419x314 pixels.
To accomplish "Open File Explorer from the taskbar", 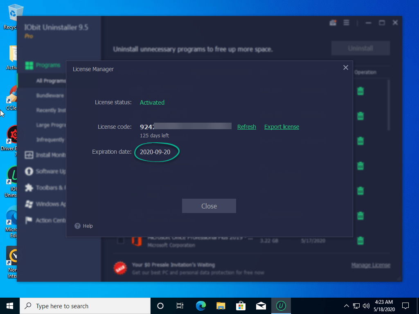I will coord(221,306).
